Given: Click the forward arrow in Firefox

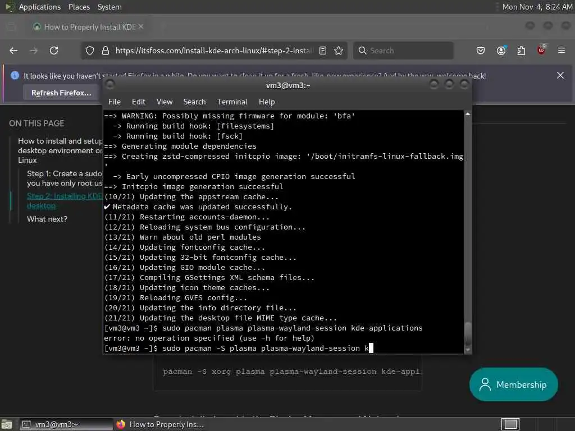Looking at the screenshot, I should (34, 51).
